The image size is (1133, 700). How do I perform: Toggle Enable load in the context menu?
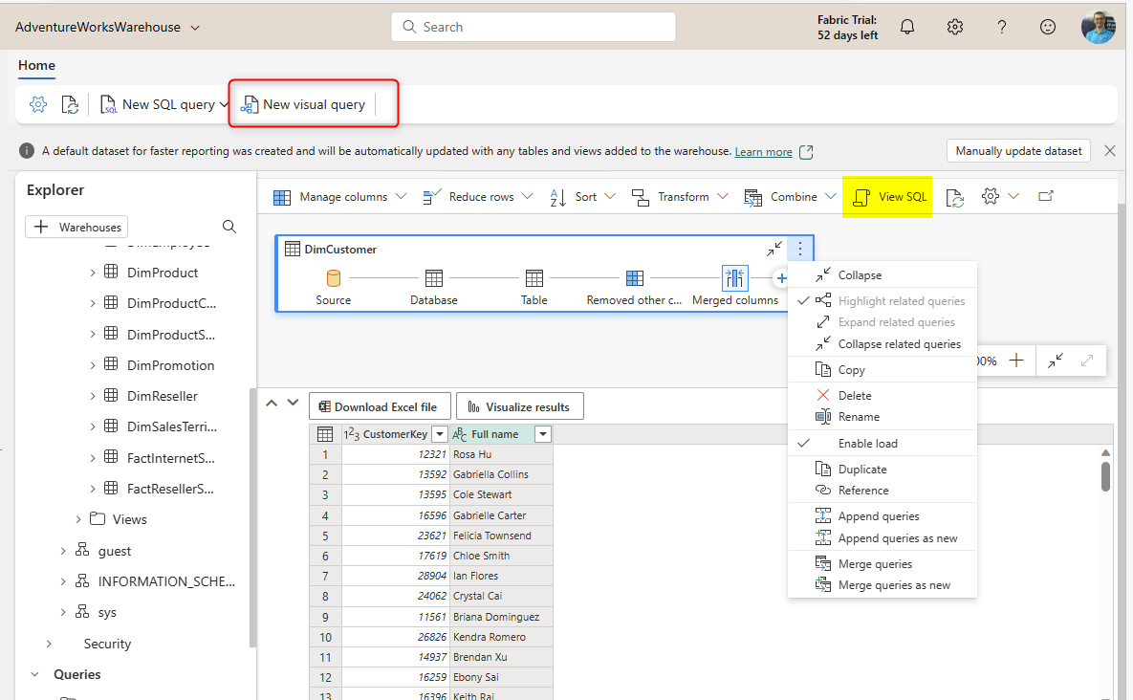(867, 444)
